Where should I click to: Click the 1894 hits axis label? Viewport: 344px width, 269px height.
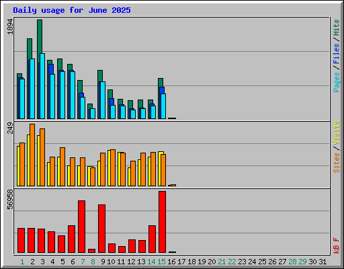coord(10,27)
